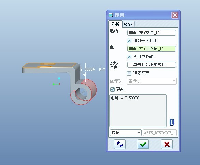Disable the 更新 checkbox
The height and width of the screenshot is (165, 200).
112,89
